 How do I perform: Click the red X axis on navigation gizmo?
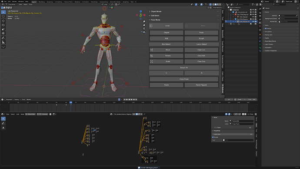[x=144, y=15]
